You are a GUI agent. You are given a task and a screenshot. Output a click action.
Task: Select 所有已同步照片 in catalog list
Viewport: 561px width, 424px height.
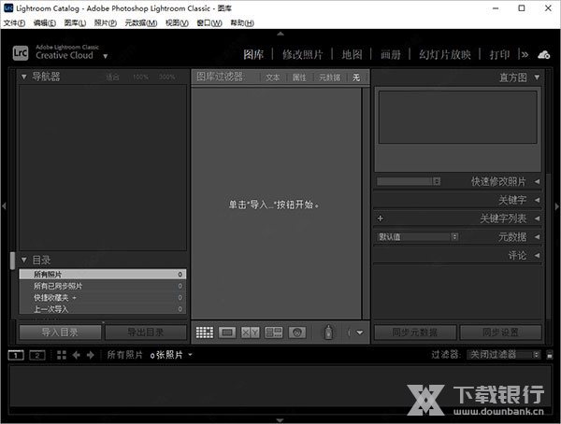[103, 286]
